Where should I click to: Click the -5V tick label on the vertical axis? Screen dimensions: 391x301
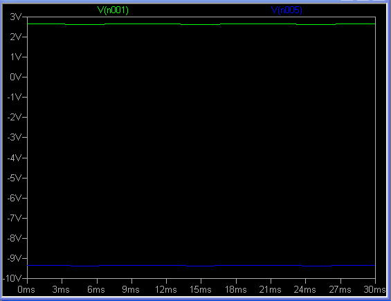[x=15, y=178]
